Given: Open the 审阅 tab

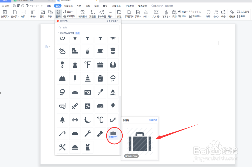Looking at the screenshot, I should coord(88,6).
